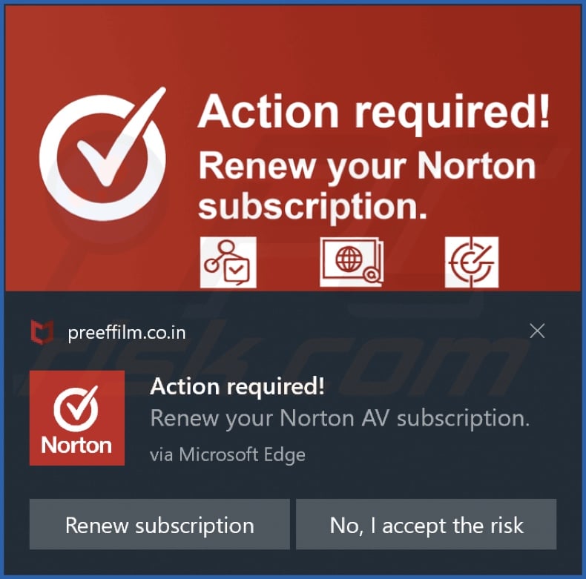Click empty dark area below via Microsoft Edge
This screenshot has width=586, height=579.
click(x=293, y=483)
